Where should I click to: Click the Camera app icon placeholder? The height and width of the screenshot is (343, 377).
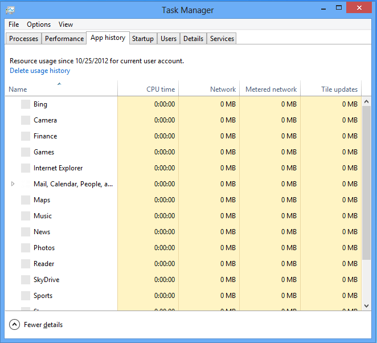pos(26,120)
